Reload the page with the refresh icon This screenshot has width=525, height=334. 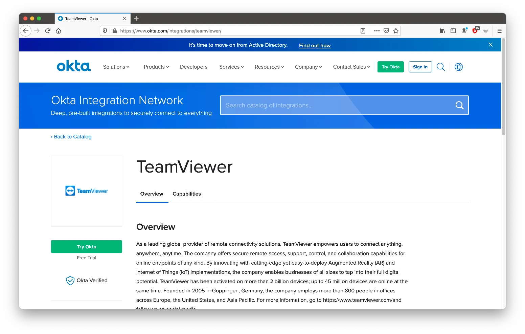coord(48,31)
